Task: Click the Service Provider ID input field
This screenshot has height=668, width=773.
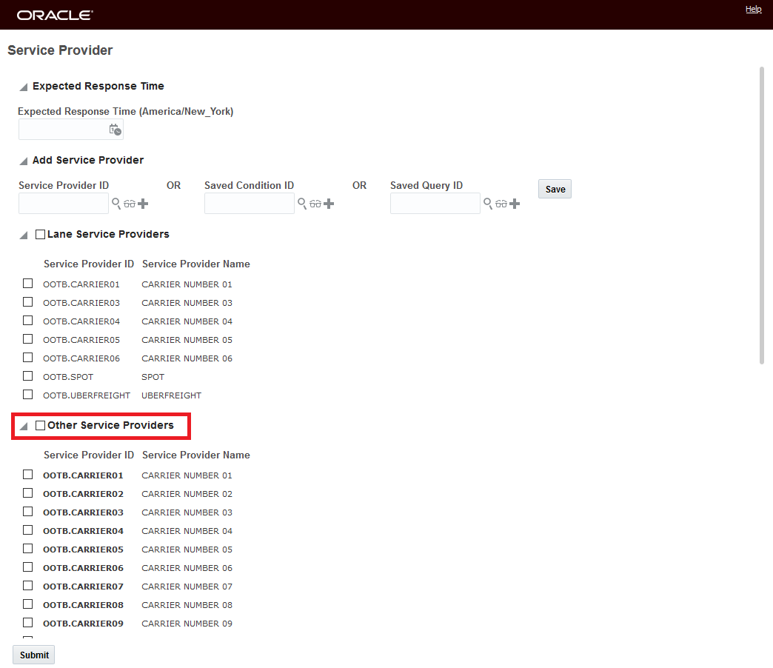Action: pyautogui.click(x=64, y=204)
